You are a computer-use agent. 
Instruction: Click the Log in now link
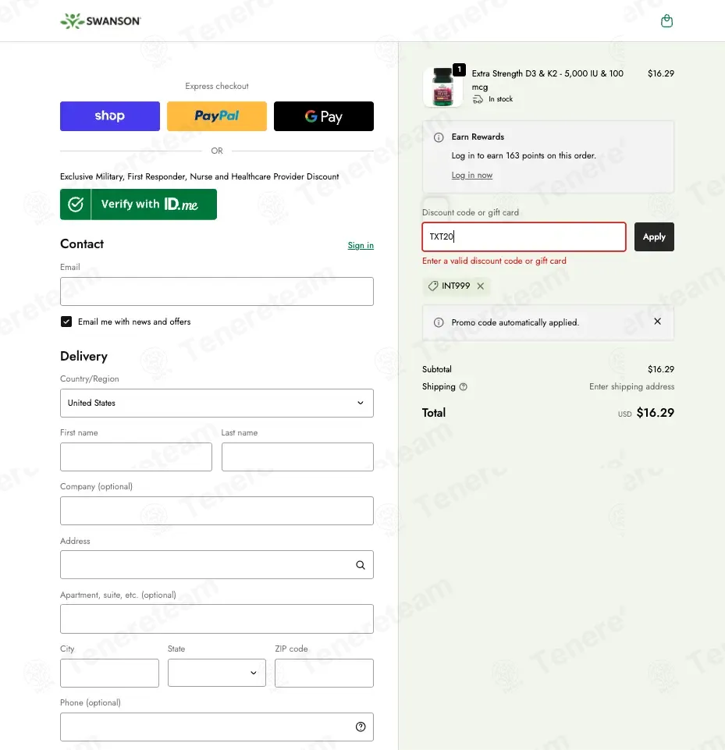472,175
